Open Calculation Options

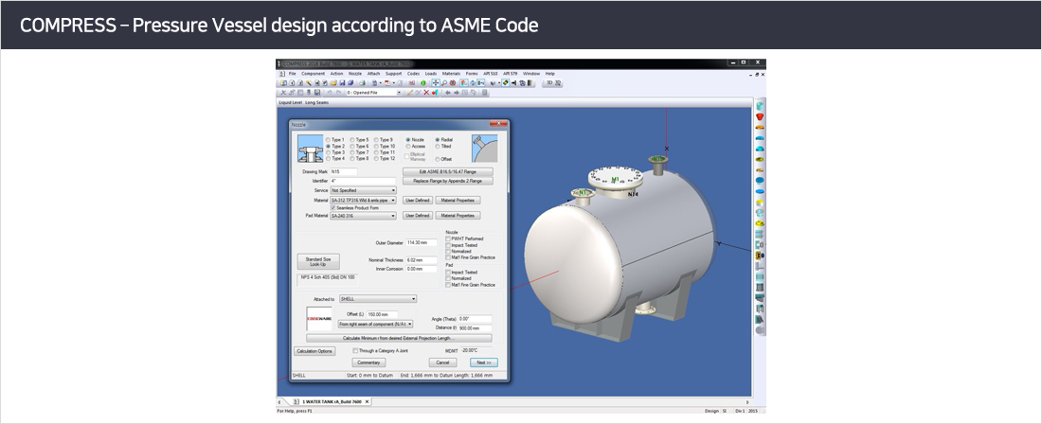(315, 351)
